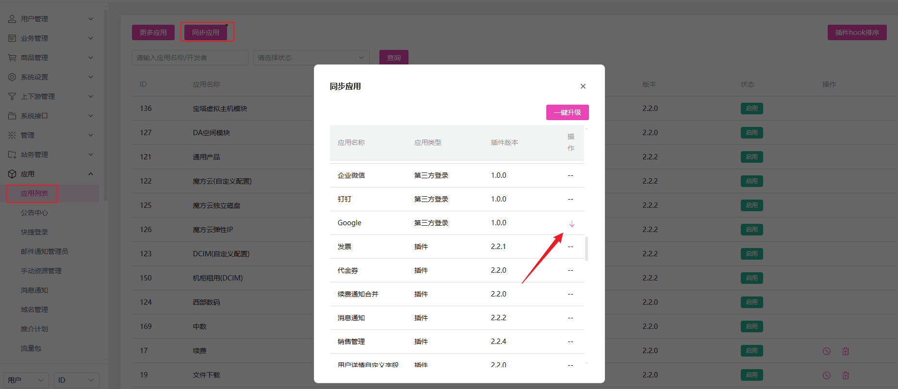
Task: Close the 同步应用 dialog
Action: point(583,86)
